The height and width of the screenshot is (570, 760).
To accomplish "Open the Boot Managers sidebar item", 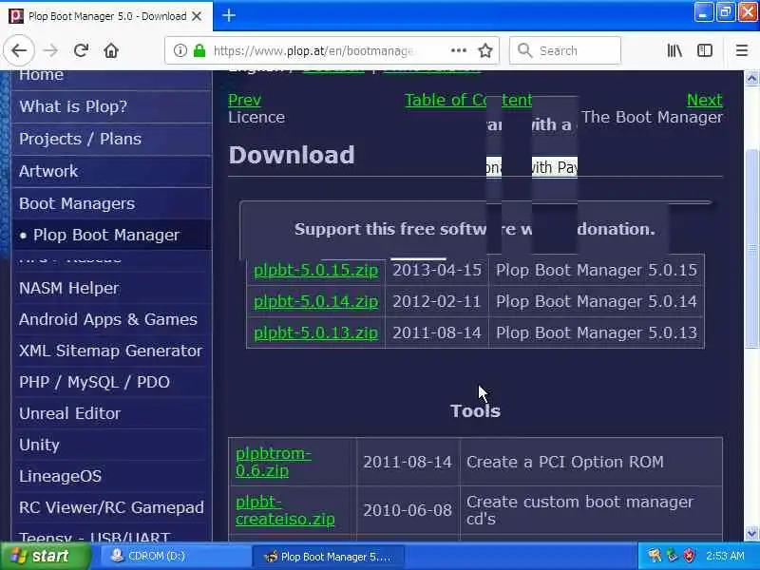I will pos(111,203).
